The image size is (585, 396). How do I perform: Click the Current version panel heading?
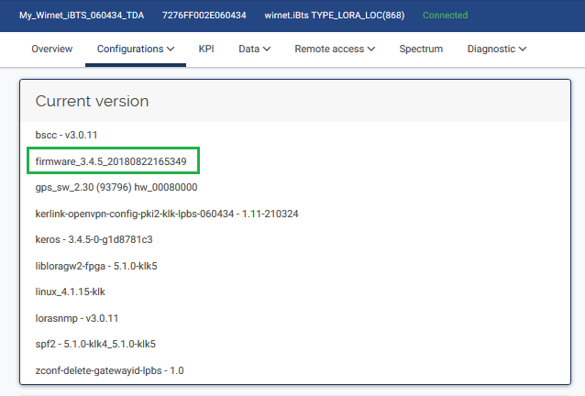92,101
